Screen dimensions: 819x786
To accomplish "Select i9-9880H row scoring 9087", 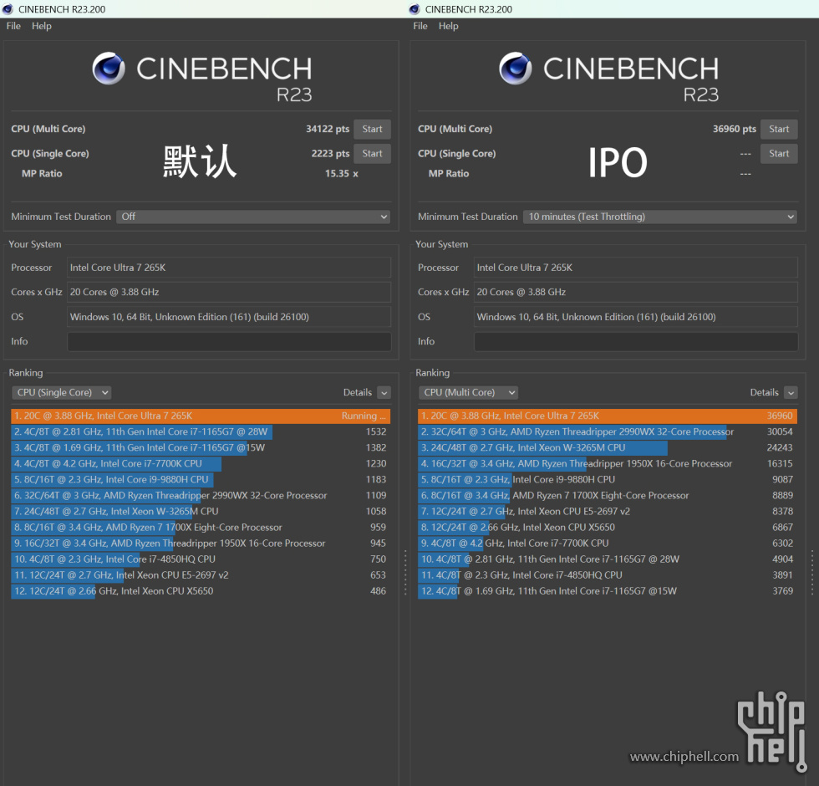I will coord(608,480).
